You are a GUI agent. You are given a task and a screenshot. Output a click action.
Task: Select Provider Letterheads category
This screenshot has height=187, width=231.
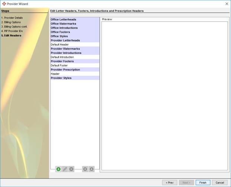click(75, 40)
